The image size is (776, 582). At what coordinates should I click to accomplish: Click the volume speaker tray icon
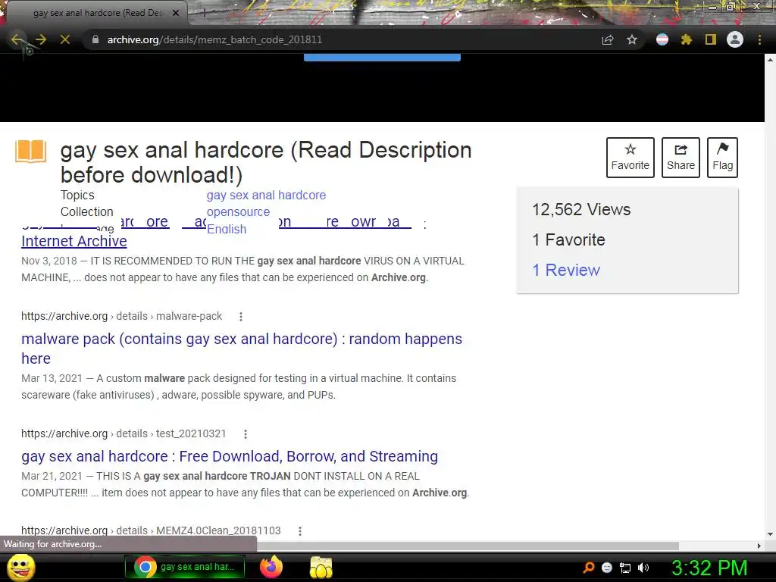coord(643,568)
